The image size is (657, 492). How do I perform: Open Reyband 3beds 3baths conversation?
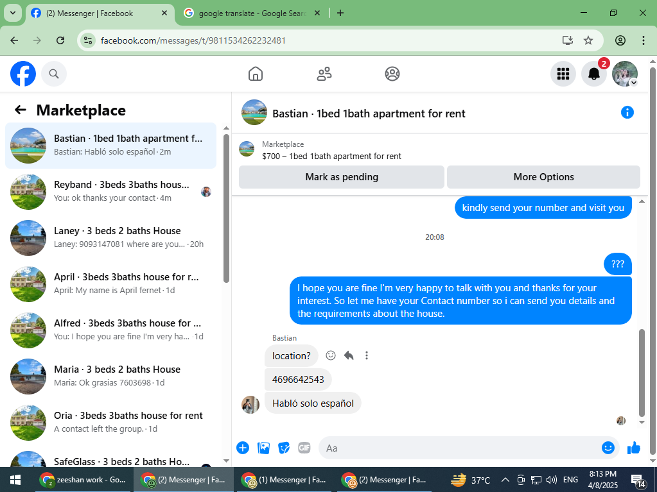tap(110, 192)
